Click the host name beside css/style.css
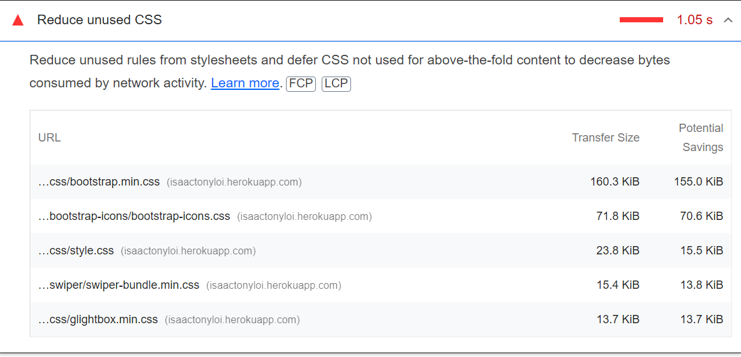This screenshot has width=741, height=357. (188, 251)
